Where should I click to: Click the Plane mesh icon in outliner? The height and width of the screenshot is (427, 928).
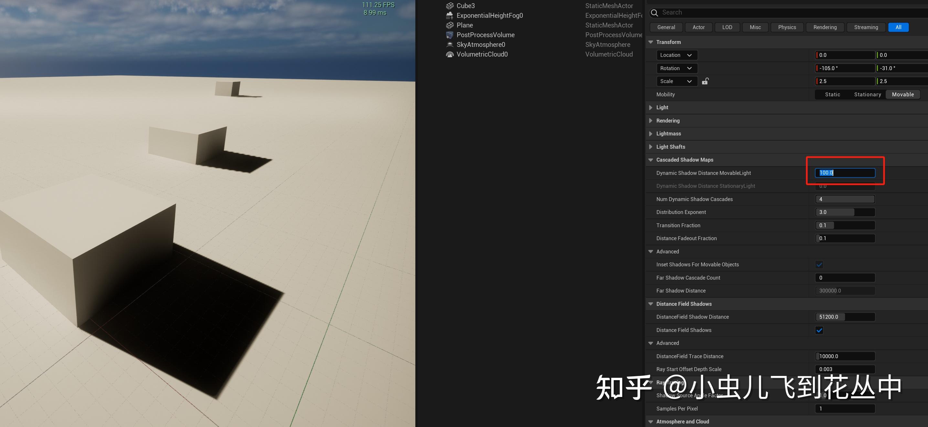[450, 25]
